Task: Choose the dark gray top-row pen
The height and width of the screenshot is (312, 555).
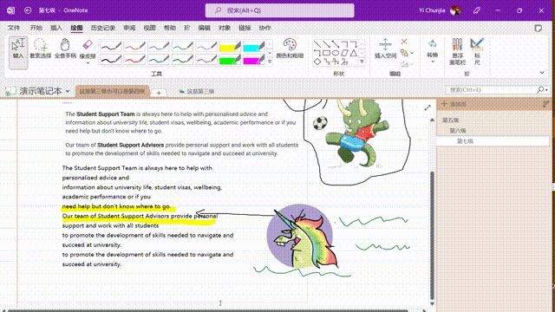Action: click(111, 46)
